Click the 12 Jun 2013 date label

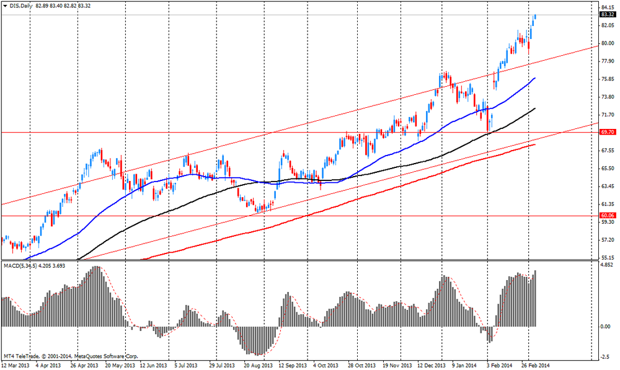153,365
